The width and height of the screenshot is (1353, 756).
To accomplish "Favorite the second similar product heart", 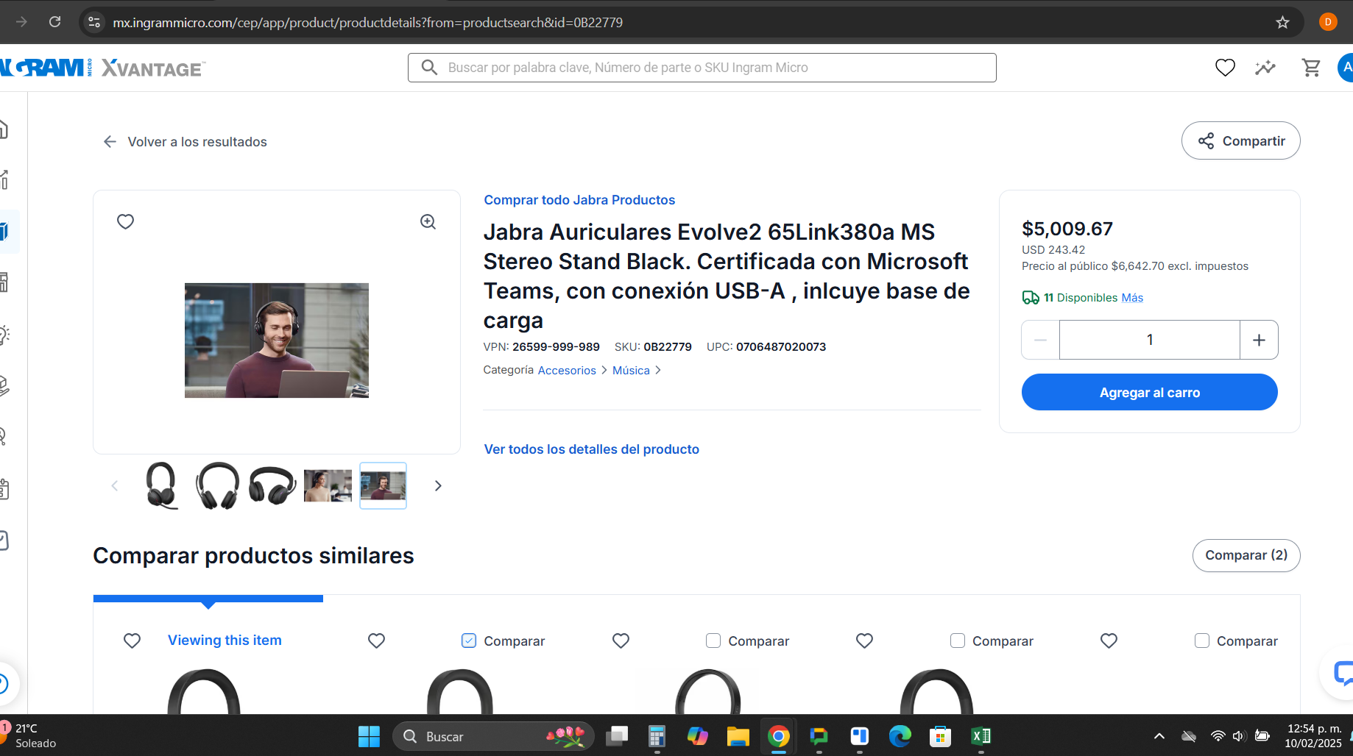I will [x=376, y=641].
